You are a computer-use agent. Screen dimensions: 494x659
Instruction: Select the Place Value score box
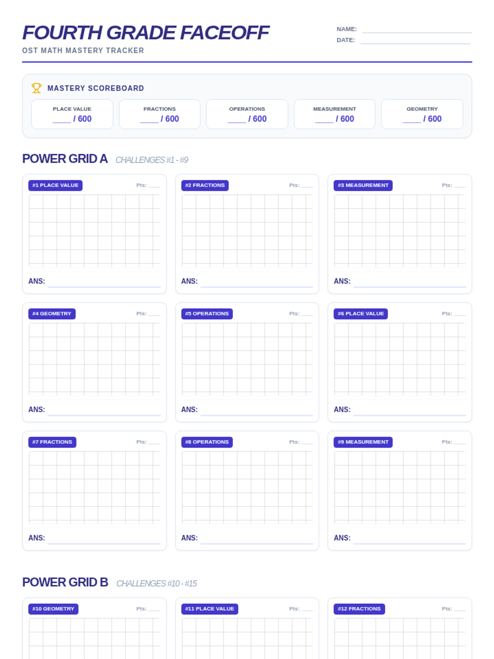click(x=72, y=114)
